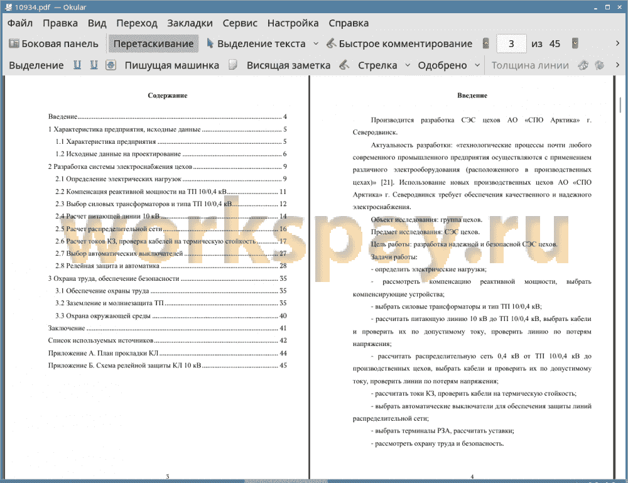The height and width of the screenshot is (483, 628).
Task: Click the Okular app icon in the title bar
Action: [8, 7]
